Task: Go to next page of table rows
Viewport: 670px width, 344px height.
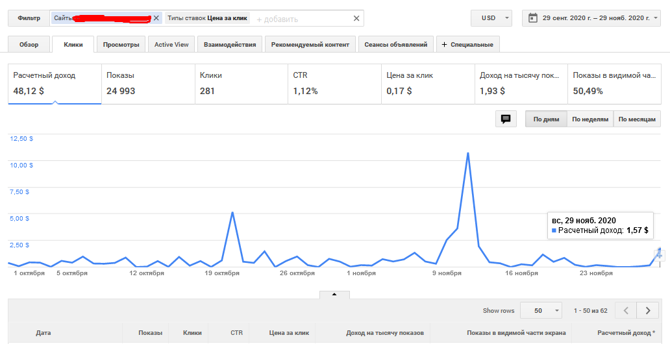Action: [648, 310]
